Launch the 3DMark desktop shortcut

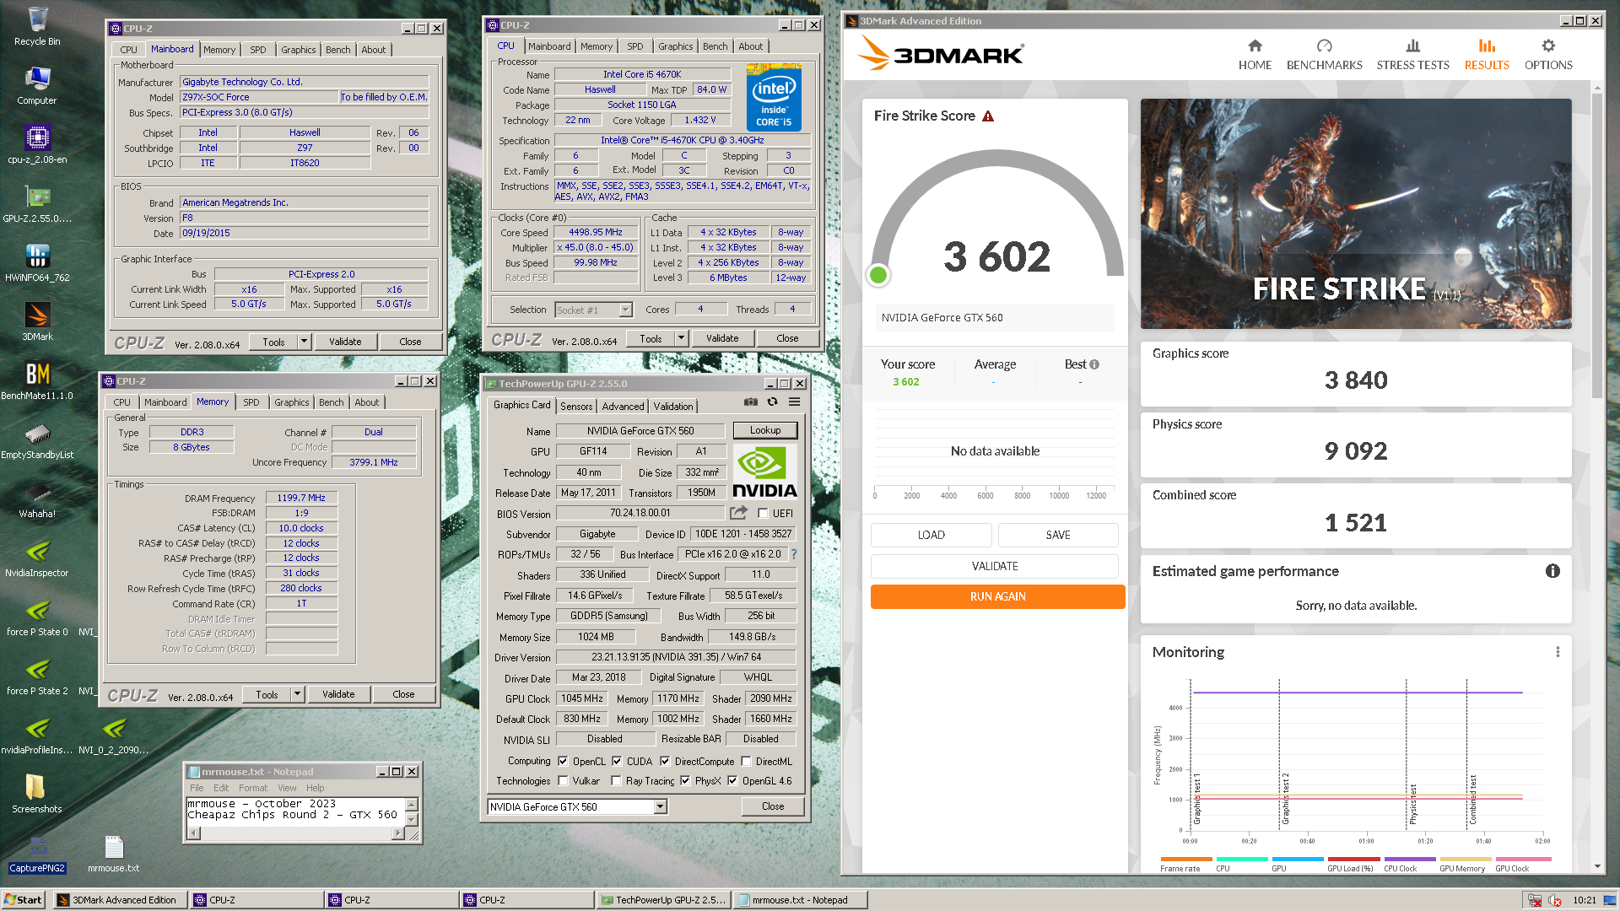pyautogui.click(x=37, y=321)
